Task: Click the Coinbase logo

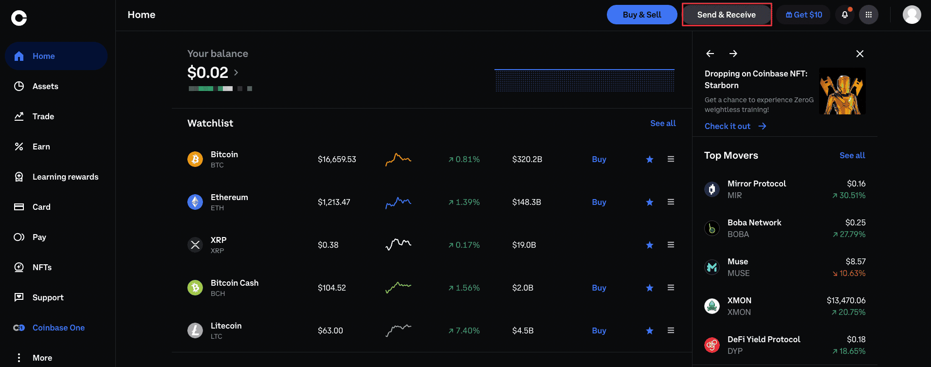Action: (19, 18)
